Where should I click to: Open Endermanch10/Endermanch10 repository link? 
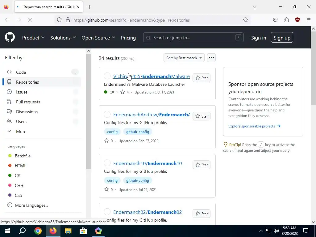pyautogui.click(x=148, y=163)
